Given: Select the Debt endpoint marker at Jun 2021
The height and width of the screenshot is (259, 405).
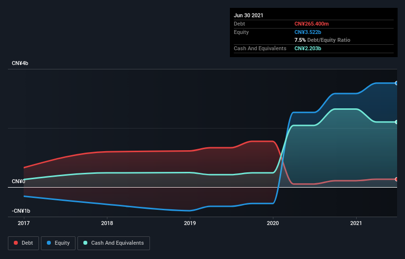Looking at the screenshot, I should [x=397, y=179].
